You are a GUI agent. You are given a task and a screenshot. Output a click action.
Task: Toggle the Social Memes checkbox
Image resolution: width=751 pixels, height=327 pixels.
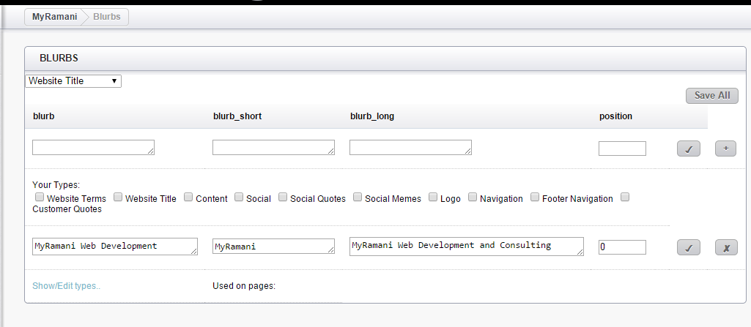358,197
